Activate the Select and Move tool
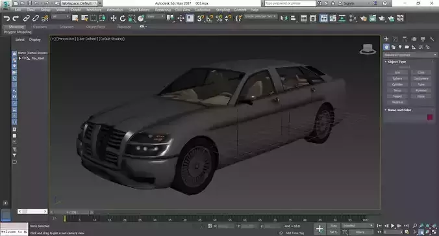 tap(114, 18)
